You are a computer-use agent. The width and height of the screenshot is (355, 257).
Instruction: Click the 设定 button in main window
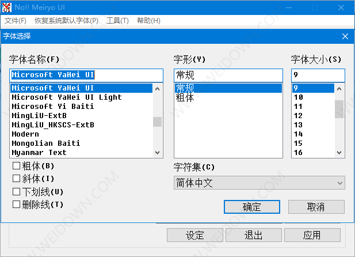pos(195,235)
